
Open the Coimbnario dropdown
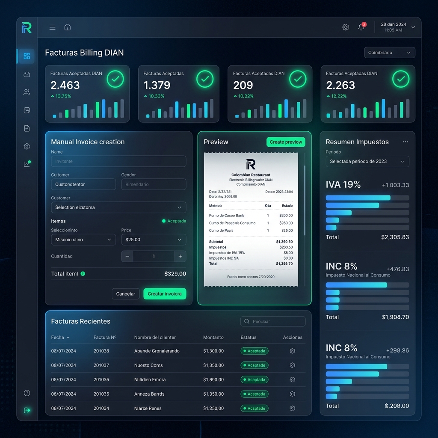389,53
